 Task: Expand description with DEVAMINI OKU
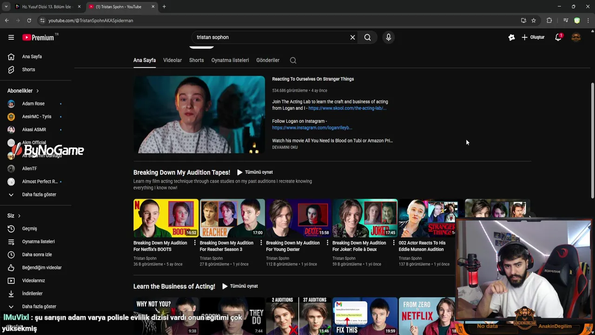pos(285,147)
